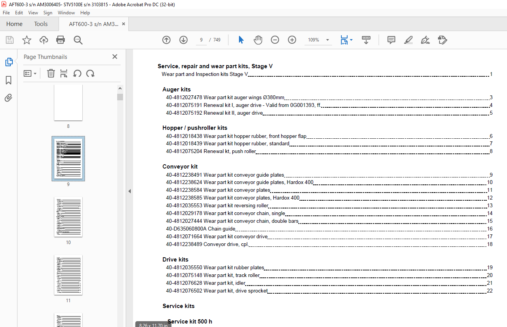The image size is (507, 327).
Task: Open the Edit menu
Action: 19,13
